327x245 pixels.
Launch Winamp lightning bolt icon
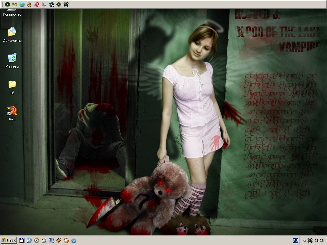pos(59,241)
